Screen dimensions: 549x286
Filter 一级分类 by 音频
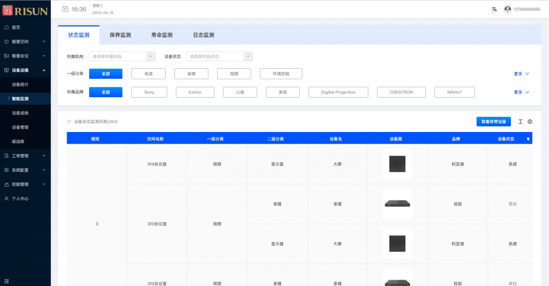click(191, 74)
